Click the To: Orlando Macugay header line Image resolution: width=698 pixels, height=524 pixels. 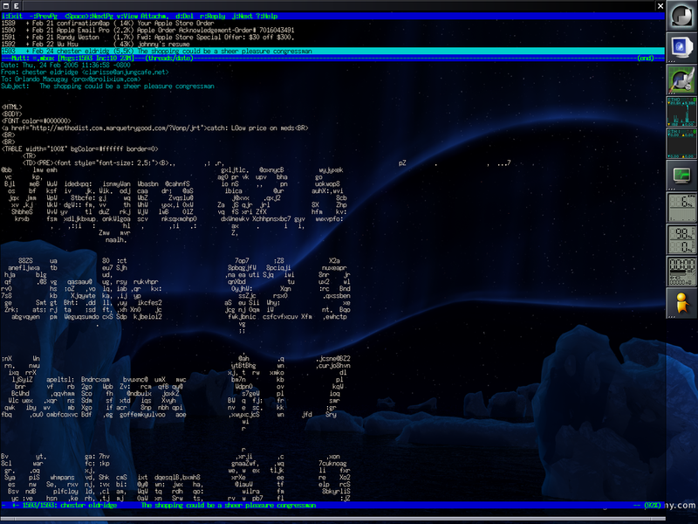tap(71, 79)
